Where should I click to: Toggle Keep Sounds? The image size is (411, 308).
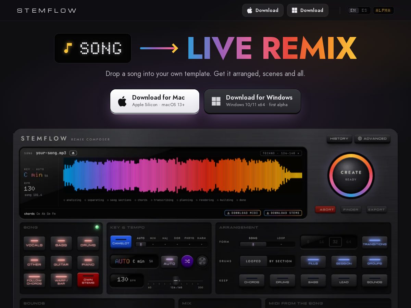pyautogui.click(x=375, y=281)
